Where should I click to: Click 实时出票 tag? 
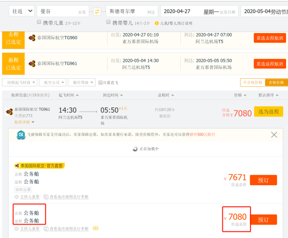[x=23, y=190]
